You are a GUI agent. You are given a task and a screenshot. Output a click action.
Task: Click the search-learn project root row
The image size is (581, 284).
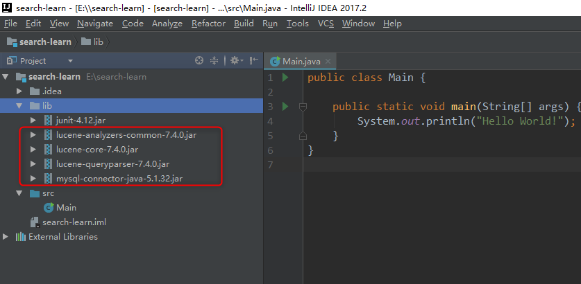pos(131,77)
